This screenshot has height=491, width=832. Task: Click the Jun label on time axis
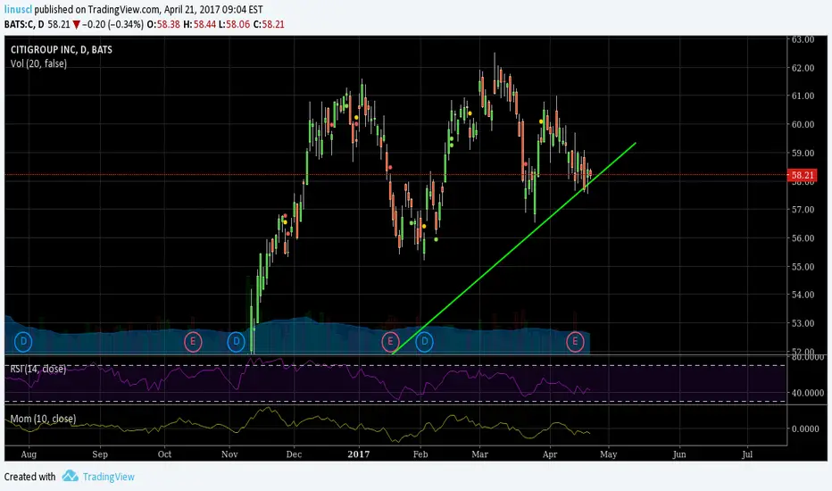coord(679,454)
